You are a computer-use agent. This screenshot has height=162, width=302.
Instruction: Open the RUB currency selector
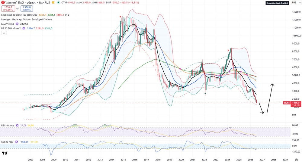tap(294, 3)
